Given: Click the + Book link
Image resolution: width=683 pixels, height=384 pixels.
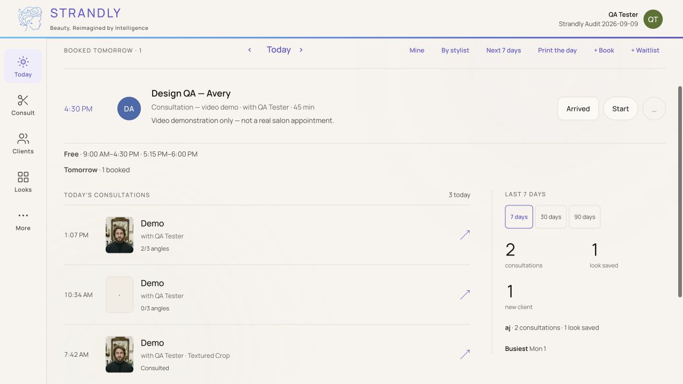Looking at the screenshot, I should pos(604,50).
